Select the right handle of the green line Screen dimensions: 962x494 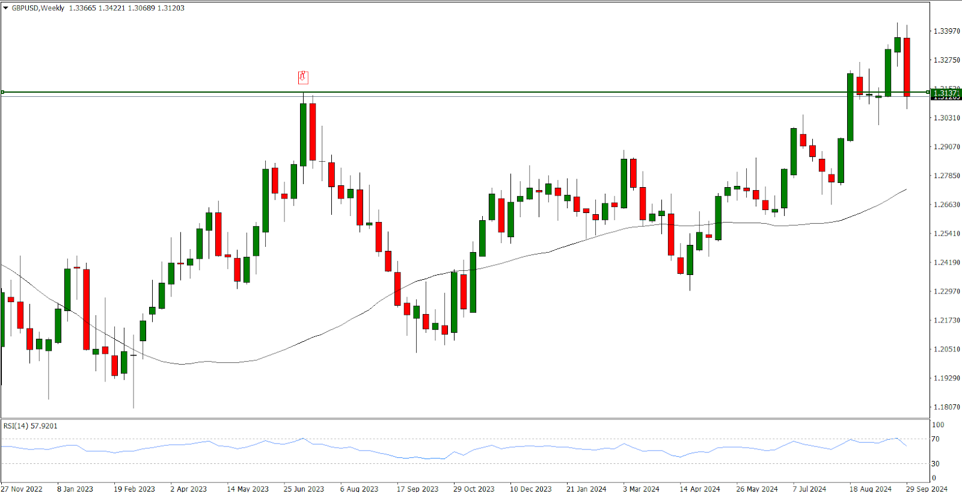(x=928, y=92)
